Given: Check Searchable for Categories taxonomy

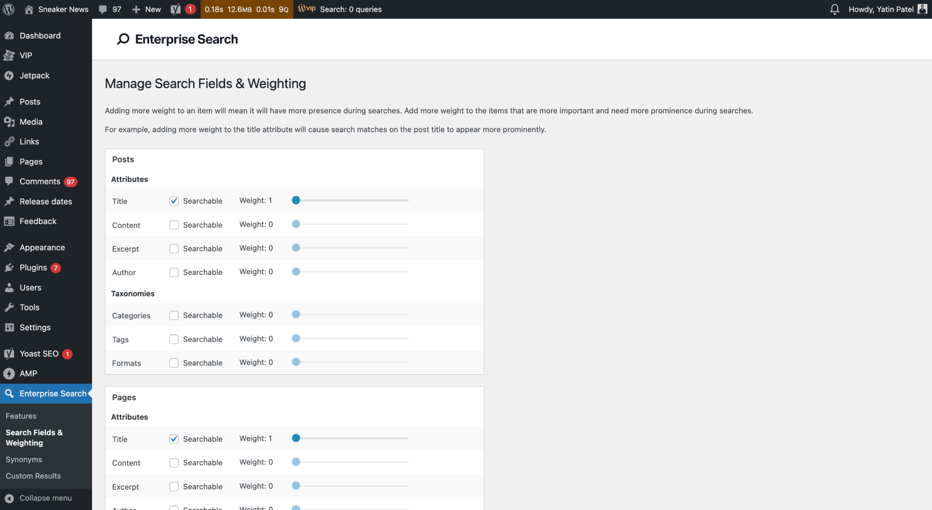Looking at the screenshot, I should pyautogui.click(x=174, y=315).
